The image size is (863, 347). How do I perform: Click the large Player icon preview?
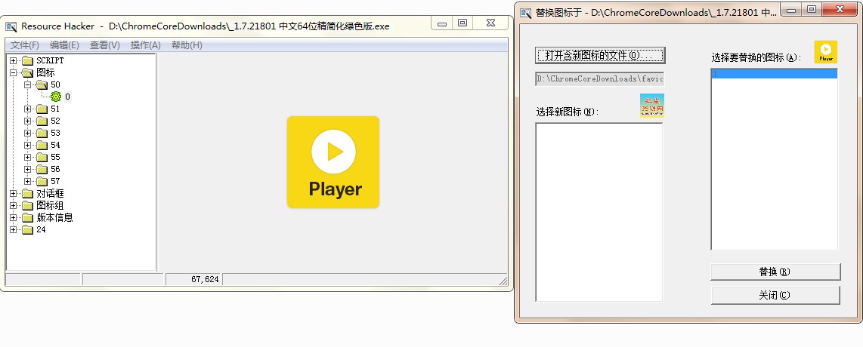point(333,162)
